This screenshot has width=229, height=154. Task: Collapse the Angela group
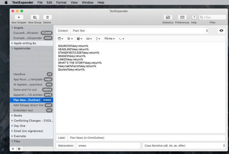point(12,28)
